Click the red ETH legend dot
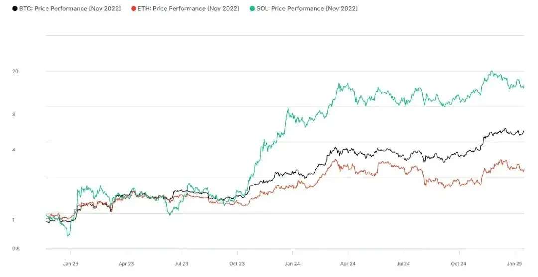 pos(133,9)
